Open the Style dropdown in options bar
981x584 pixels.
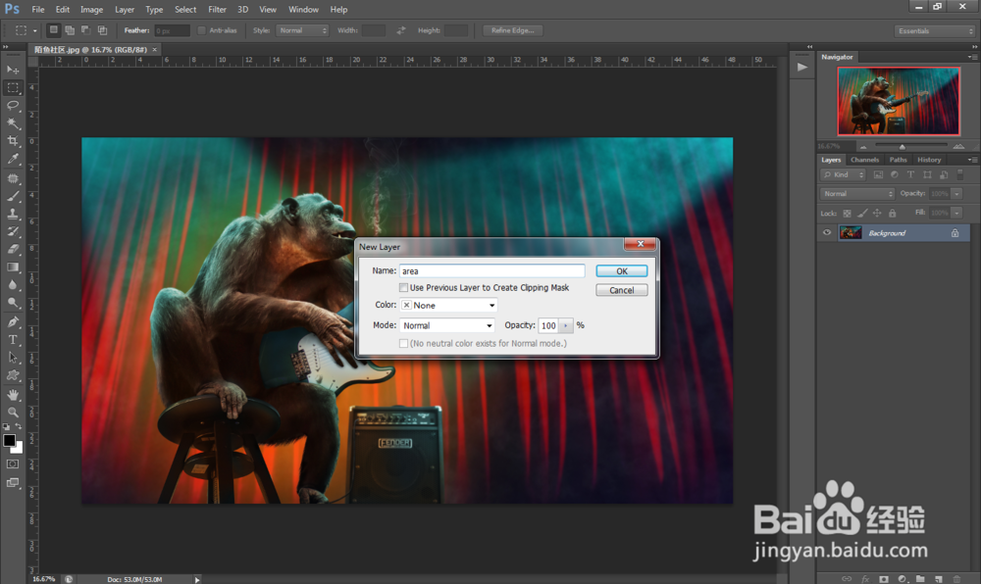point(302,30)
